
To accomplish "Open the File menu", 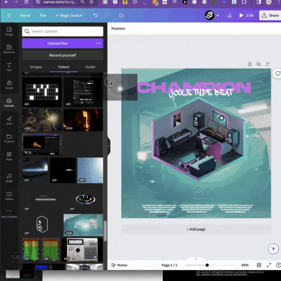I will (43, 16).
